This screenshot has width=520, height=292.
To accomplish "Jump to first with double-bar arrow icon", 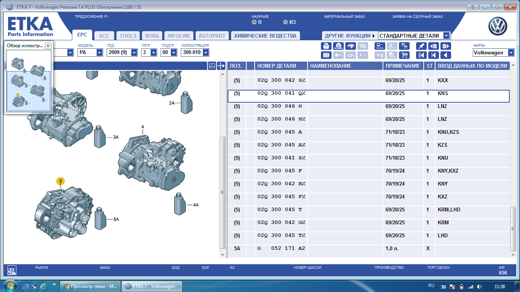I will (421, 55).
